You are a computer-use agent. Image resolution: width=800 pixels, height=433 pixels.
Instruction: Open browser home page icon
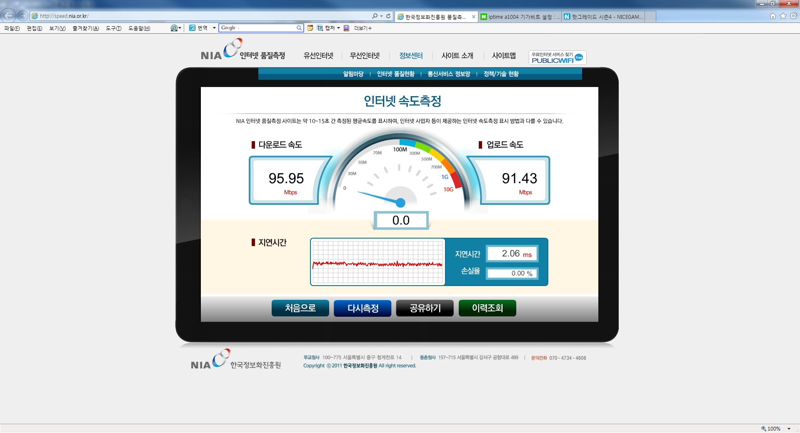point(772,16)
